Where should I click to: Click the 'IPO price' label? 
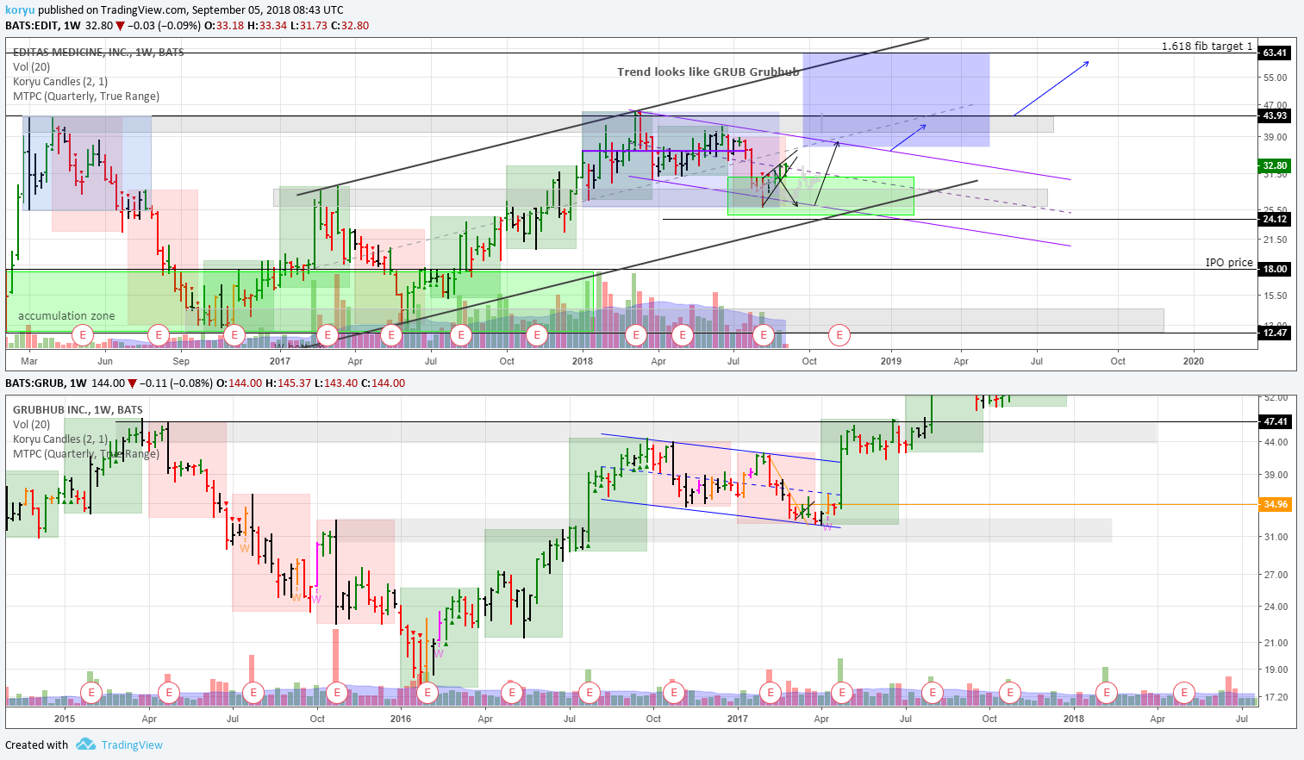pos(1229,262)
